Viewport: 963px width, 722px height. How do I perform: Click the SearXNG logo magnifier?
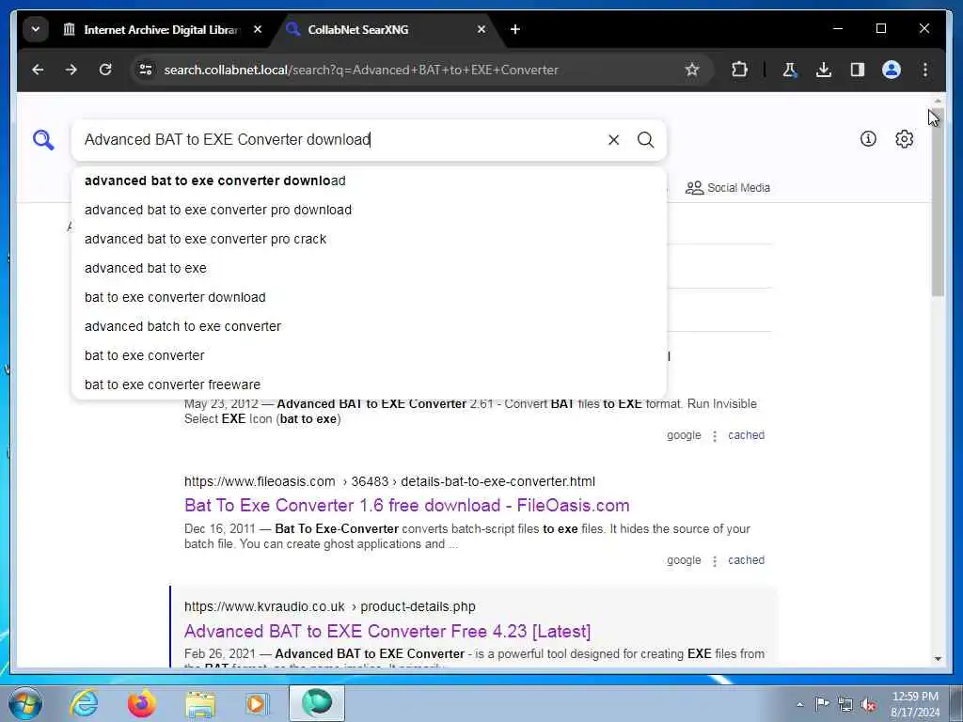[43, 140]
